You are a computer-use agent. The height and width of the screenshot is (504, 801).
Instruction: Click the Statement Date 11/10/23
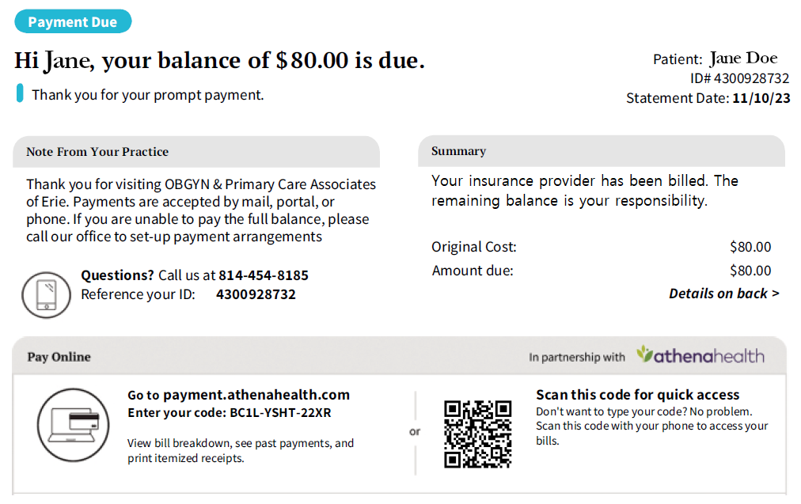click(761, 98)
